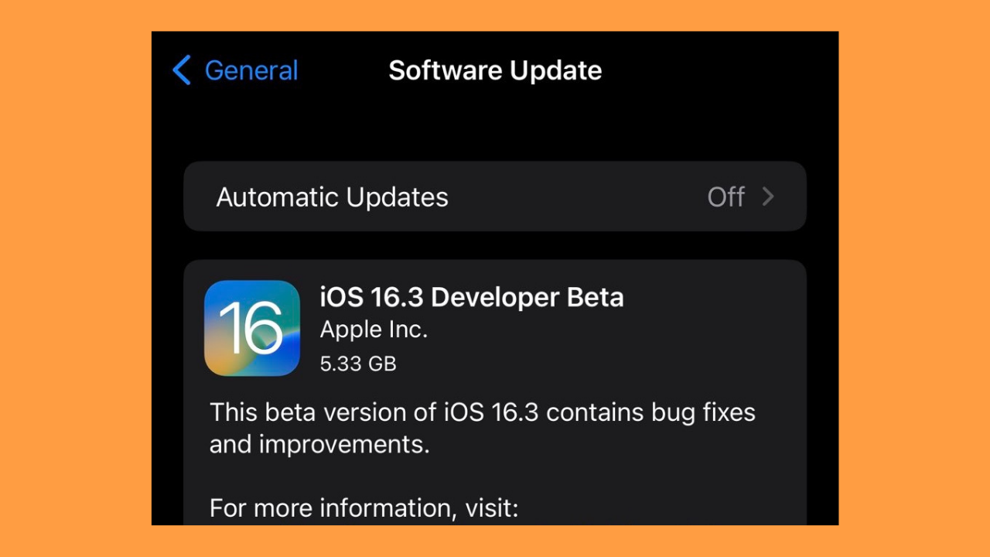Select the colorful iOS 16.3 update badge
This screenshot has width=990, height=557.
(252, 328)
